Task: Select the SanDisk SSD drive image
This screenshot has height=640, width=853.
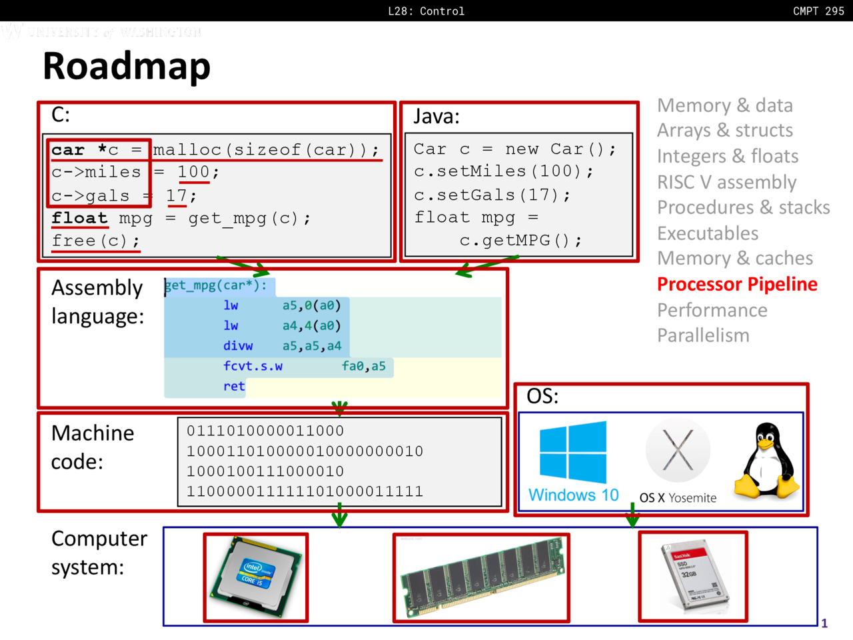Action: click(693, 577)
